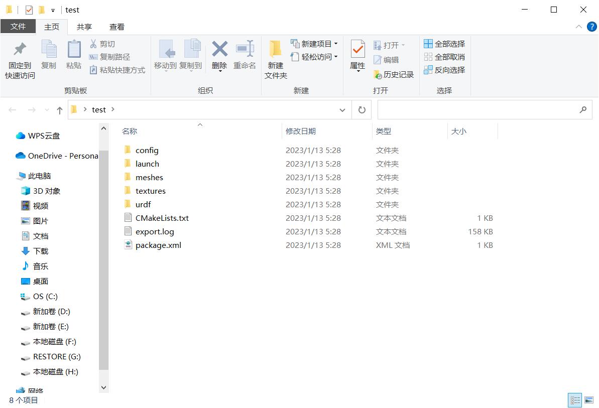
Task: Click the Delete red X icon
Action: tap(219, 49)
